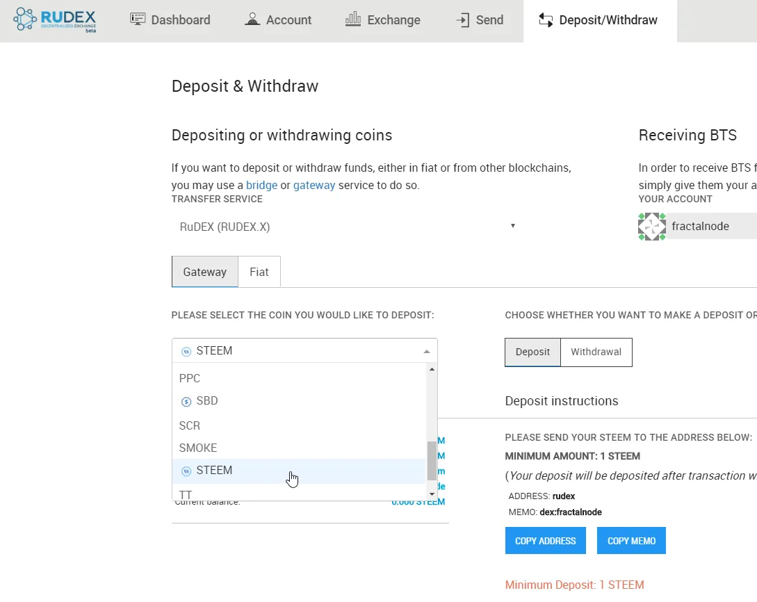The height and width of the screenshot is (602, 757).
Task: Follow the gateway link
Action: pyautogui.click(x=314, y=186)
